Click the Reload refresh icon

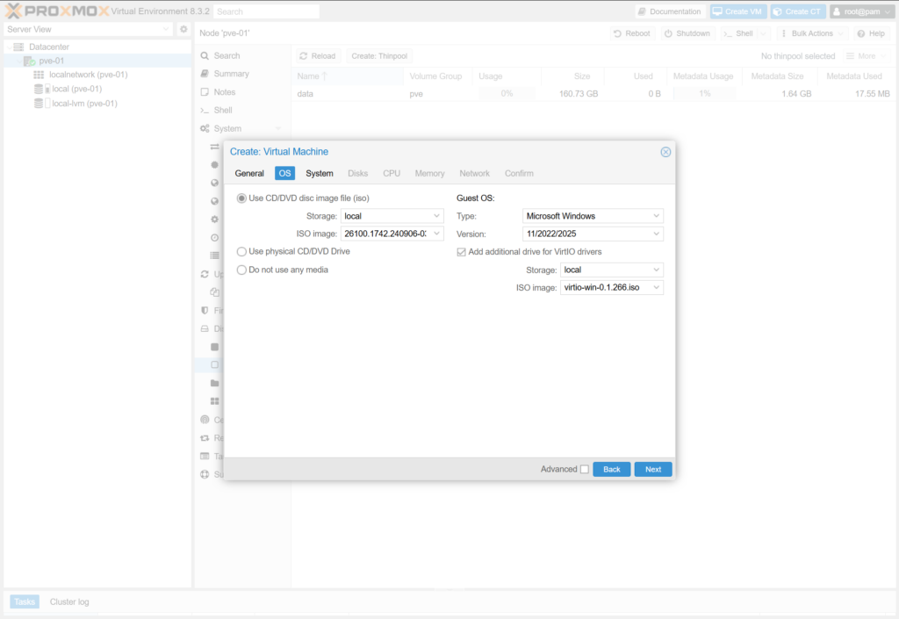point(304,56)
